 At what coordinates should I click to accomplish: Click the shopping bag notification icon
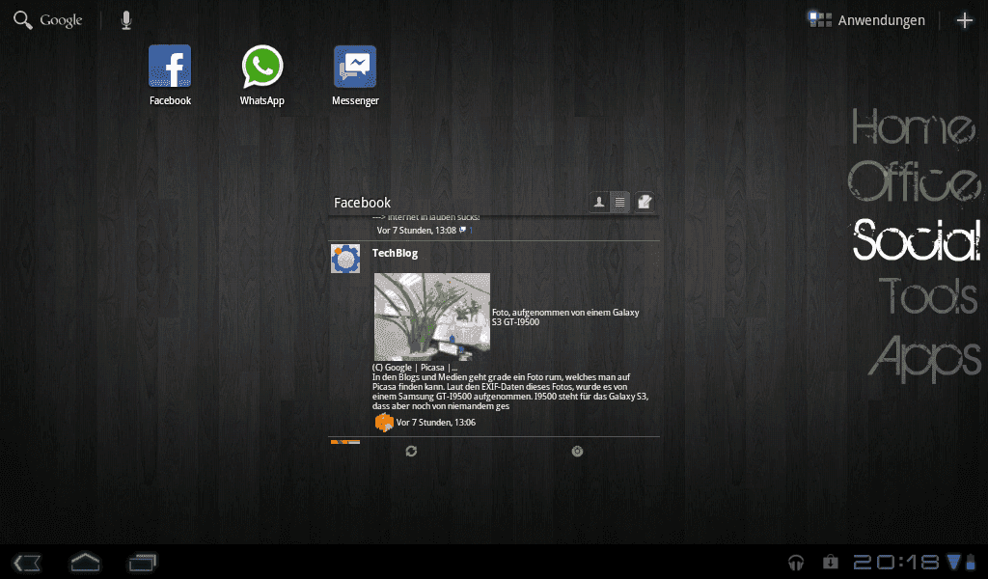coord(831,562)
